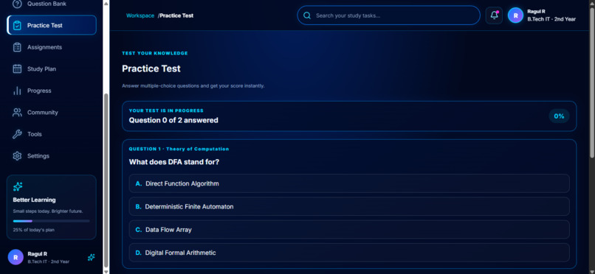Choose answer D Digital Formal Arithmetic
The width and height of the screenshot is (595, 274).
(x=349, y=253)
